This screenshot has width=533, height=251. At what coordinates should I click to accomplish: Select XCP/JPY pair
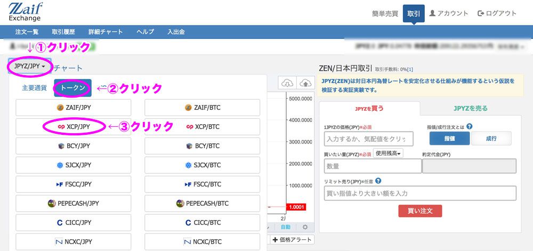pos(74,127)
